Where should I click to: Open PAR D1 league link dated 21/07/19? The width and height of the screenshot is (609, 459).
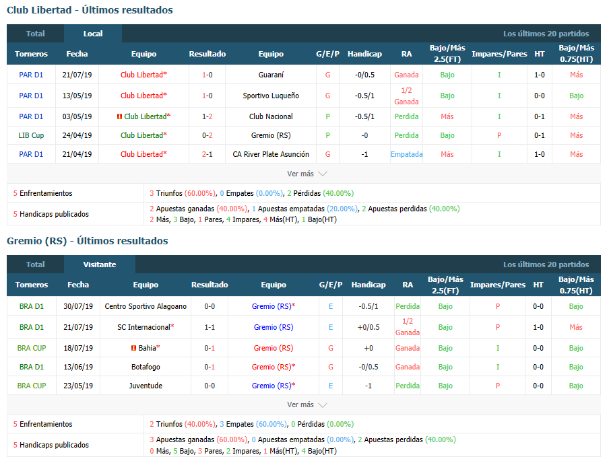click(x=31, y=75)
